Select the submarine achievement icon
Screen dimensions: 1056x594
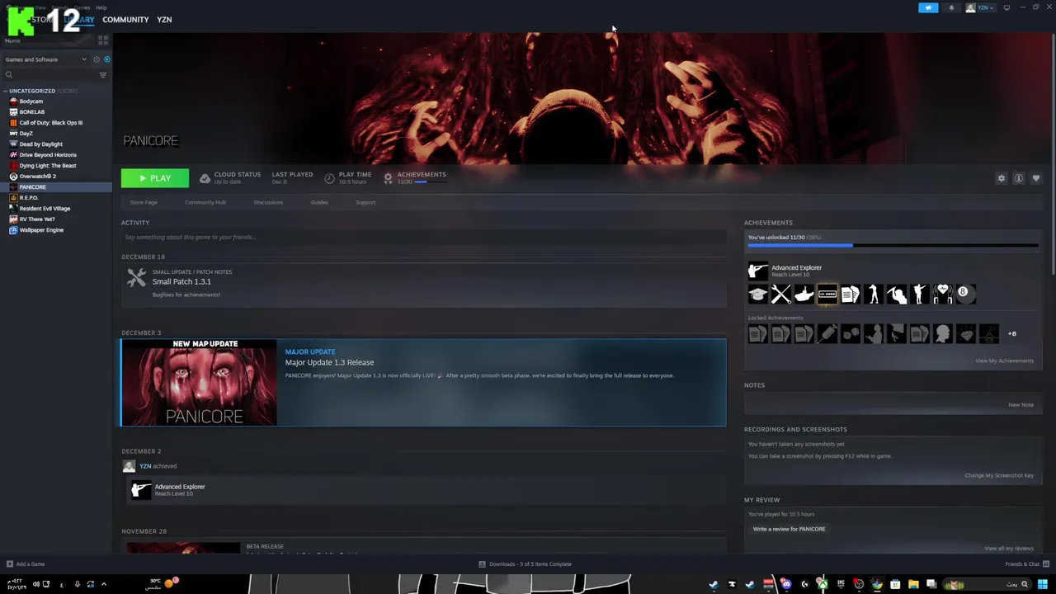pyautogui.click(x=804, y=294)
